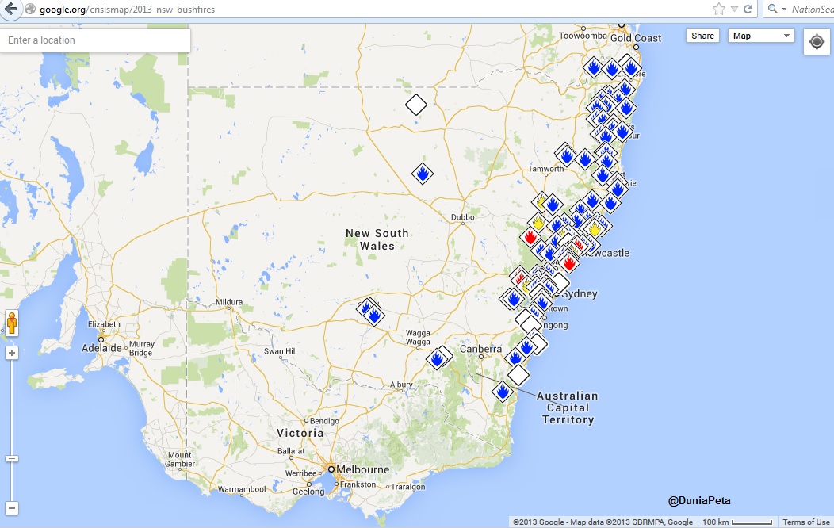Go back with the browser back arrow

coord(10,10)
